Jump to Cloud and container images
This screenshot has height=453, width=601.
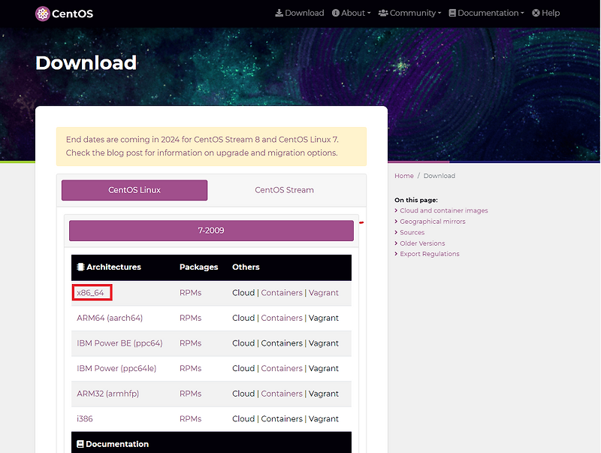444,210
